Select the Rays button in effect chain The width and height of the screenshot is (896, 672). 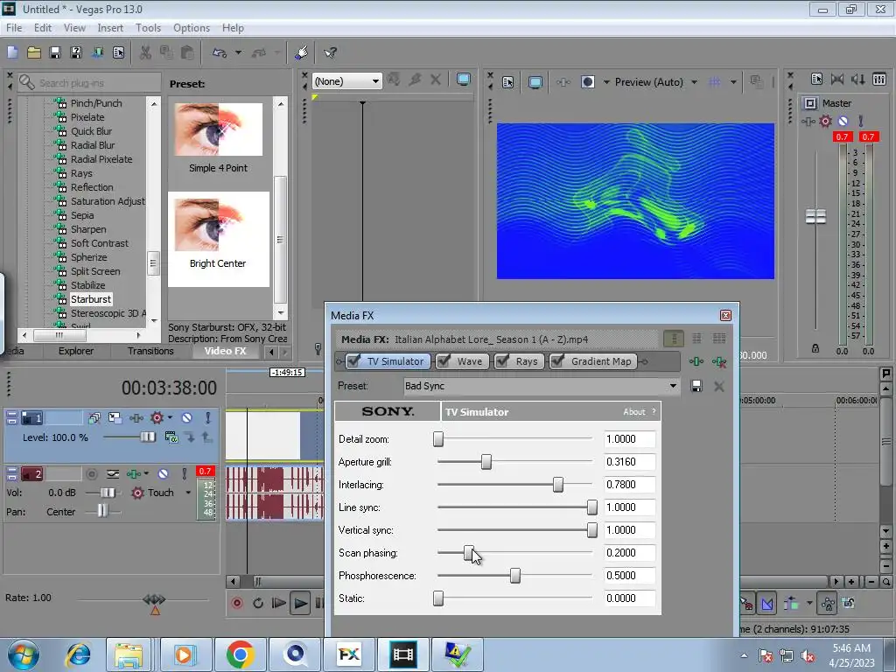[520, 361]
